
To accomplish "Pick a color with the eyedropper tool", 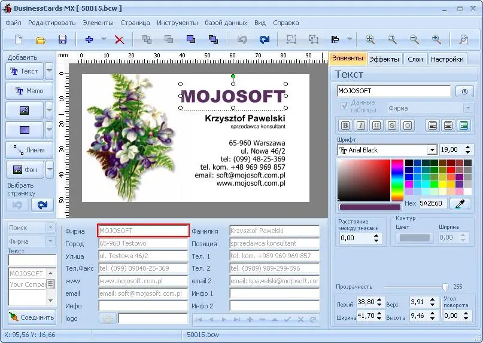I will coord(460,204).
